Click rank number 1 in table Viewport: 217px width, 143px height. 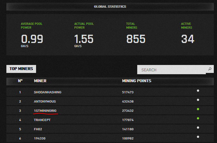pyautogui.click(x=20, y=92)
